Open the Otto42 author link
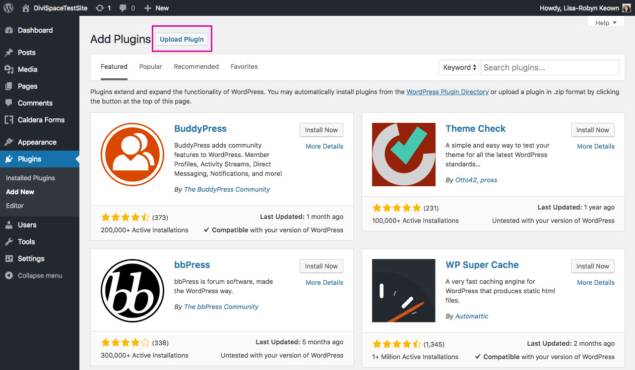This screenshot has width=635, height=370. point(466,180)
